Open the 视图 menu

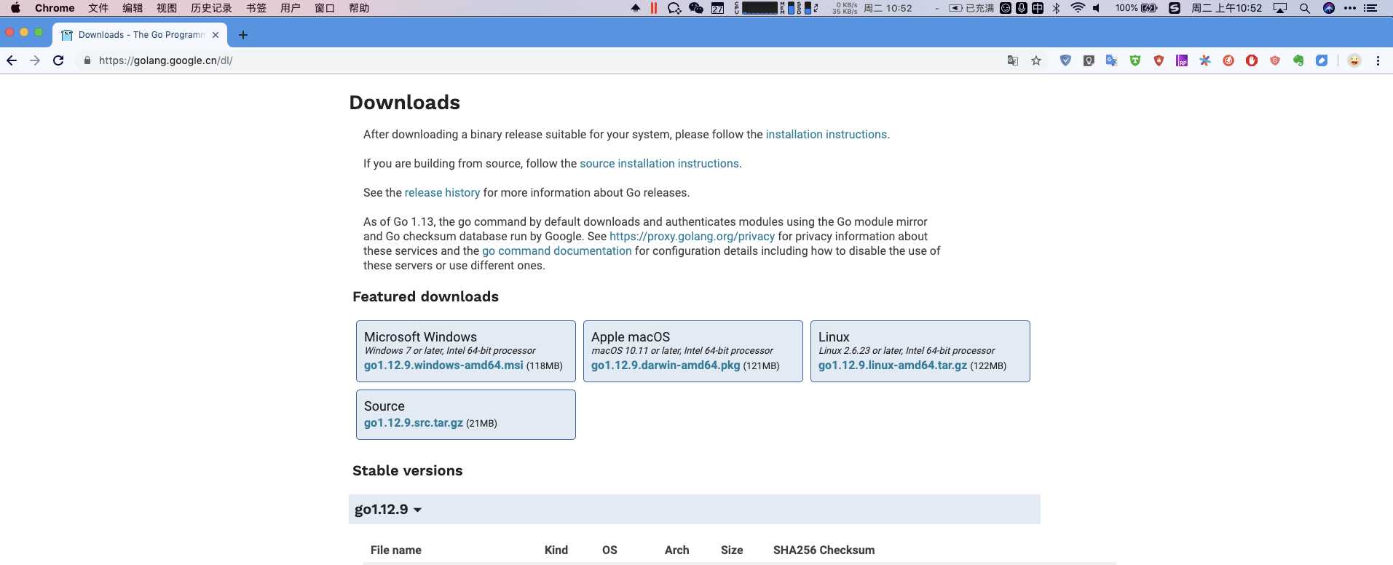167,8
